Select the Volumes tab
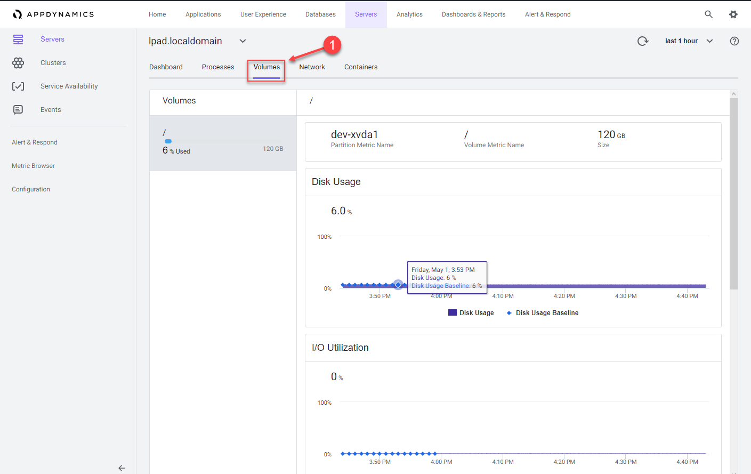751x474 pixels. pyautogui.click(x=267, y=67)
